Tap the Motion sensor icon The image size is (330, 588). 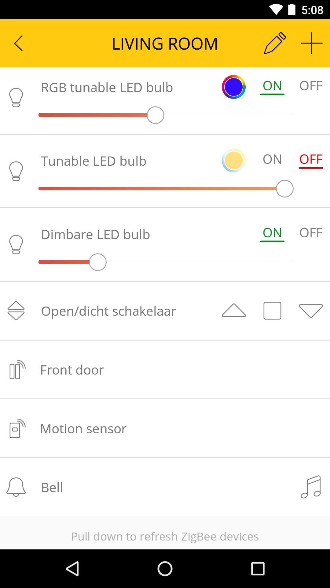[17, 428]
